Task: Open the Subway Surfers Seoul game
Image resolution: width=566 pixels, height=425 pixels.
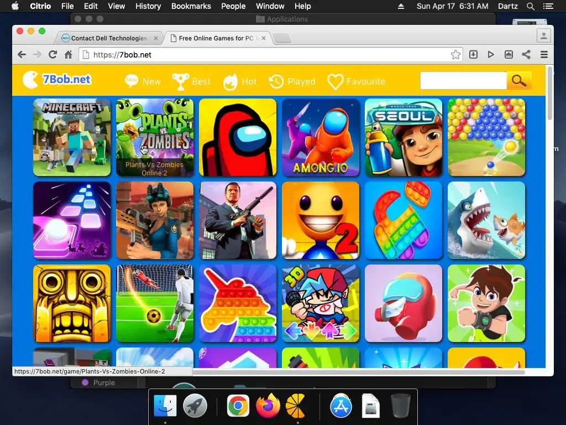Action: (x=403, y=137)
